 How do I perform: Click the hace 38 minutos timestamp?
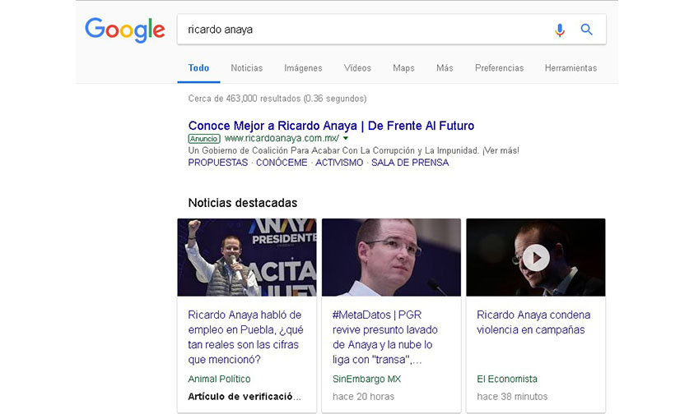coord(512,396)
